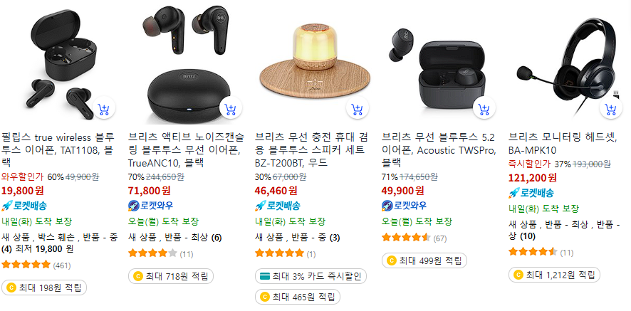Add Philips TAT1108 earphones to cart
The image size is (631, 311).
point(104,109)
